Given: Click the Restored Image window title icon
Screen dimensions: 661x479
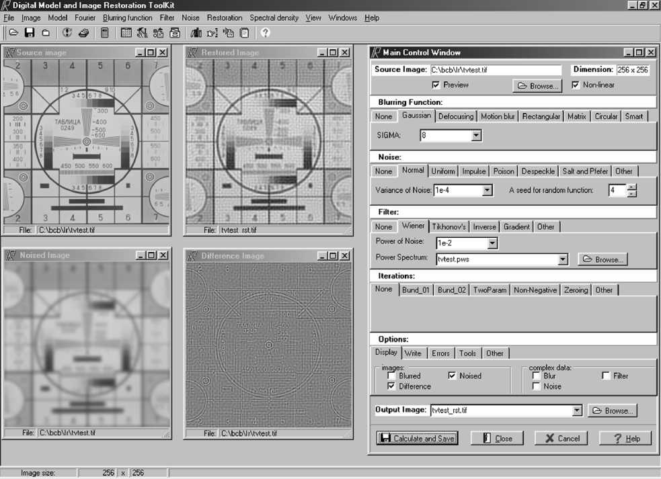Looking at the screenshot, I should point(193,52).
